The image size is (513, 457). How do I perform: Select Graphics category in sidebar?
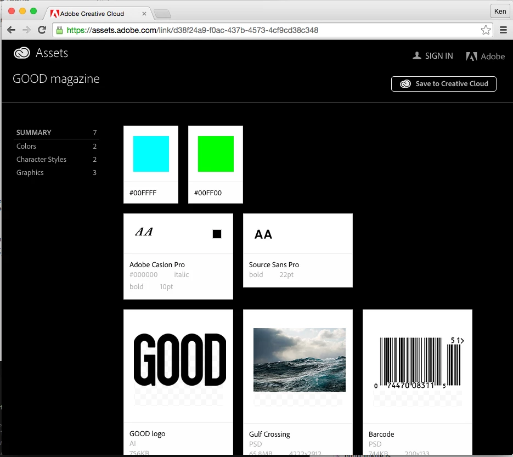[57, 172]
